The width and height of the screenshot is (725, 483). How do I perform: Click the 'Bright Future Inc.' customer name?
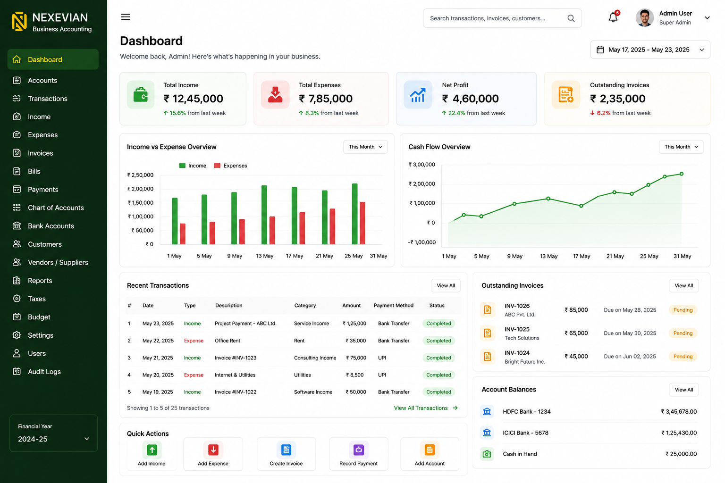click(525, 362)
